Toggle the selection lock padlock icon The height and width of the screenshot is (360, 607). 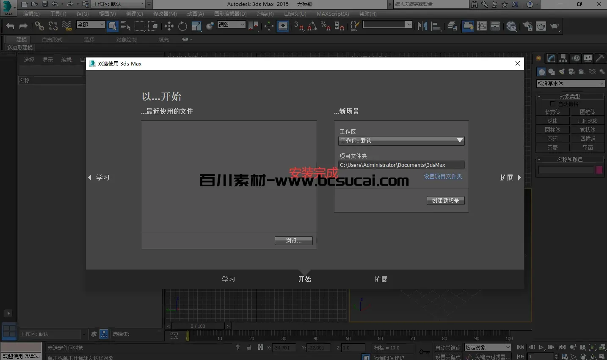pos(249,347)
